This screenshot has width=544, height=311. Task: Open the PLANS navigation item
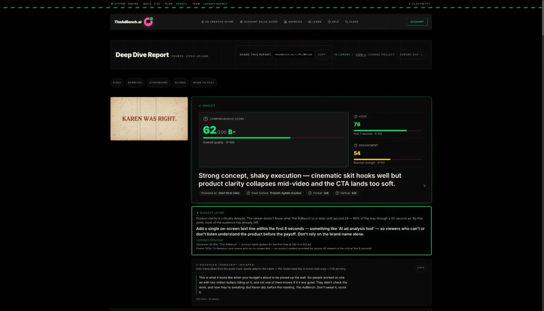[352, 22]
